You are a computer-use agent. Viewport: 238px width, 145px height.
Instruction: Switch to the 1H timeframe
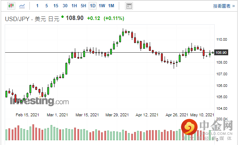74,6
